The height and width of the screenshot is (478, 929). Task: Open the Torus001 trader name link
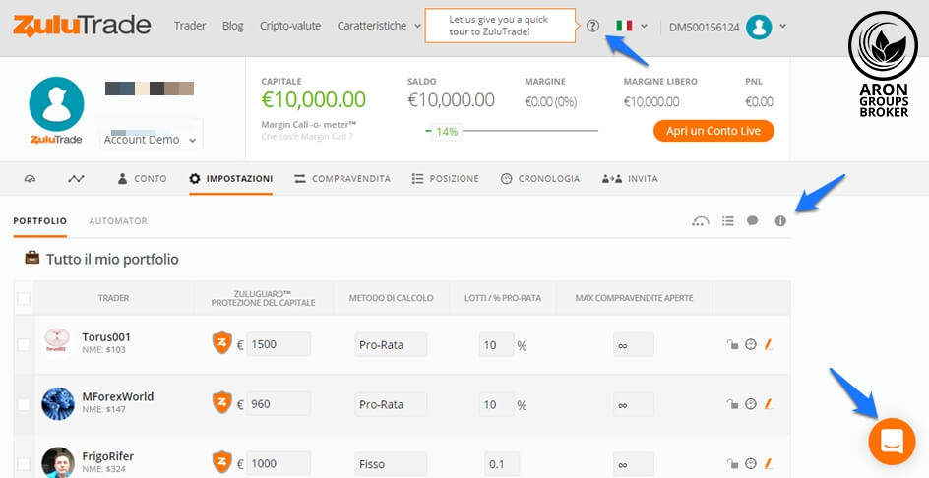point(106,337)
